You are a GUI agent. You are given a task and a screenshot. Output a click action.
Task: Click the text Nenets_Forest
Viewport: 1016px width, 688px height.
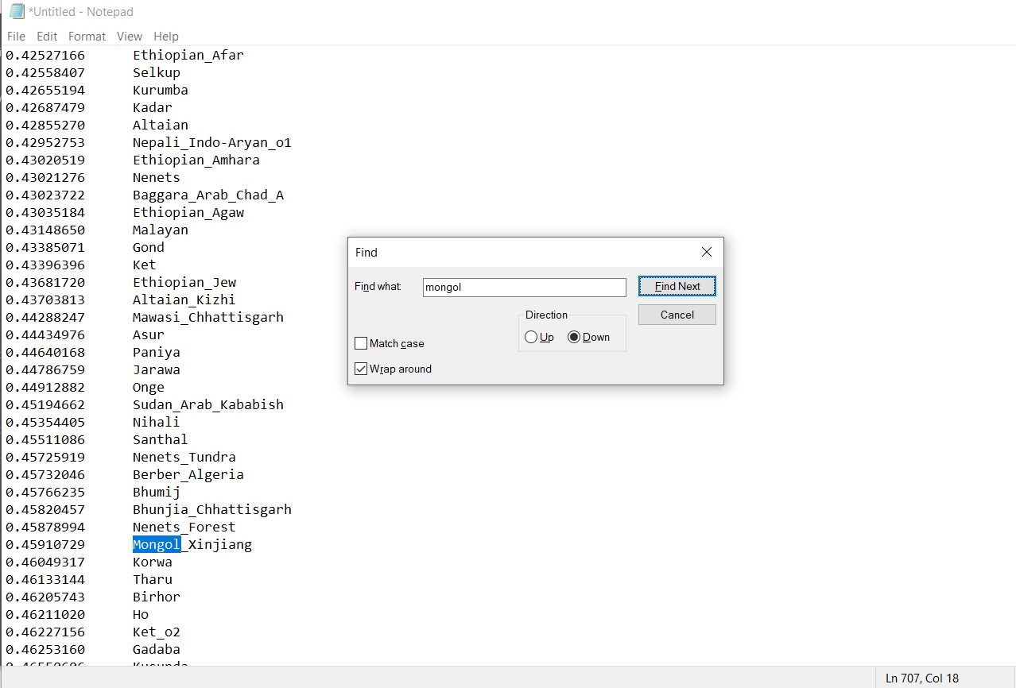click(x=184, y=528)
